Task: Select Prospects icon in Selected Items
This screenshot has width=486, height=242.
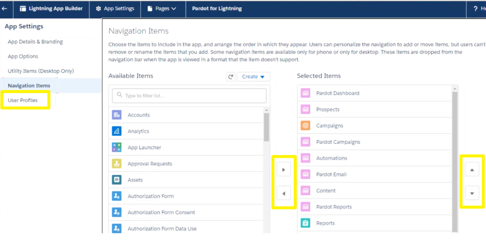Action: [305, 110]
